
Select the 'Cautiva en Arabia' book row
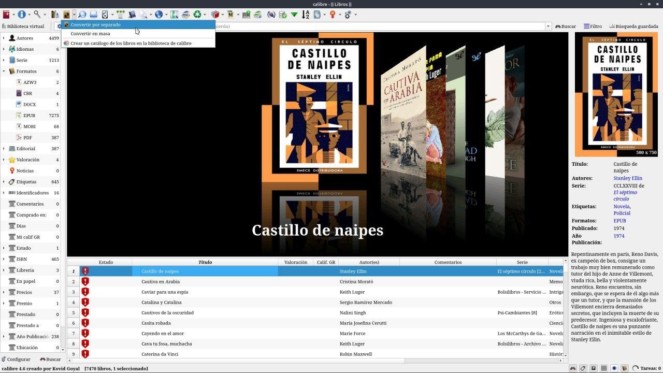[x=161, y=282]
